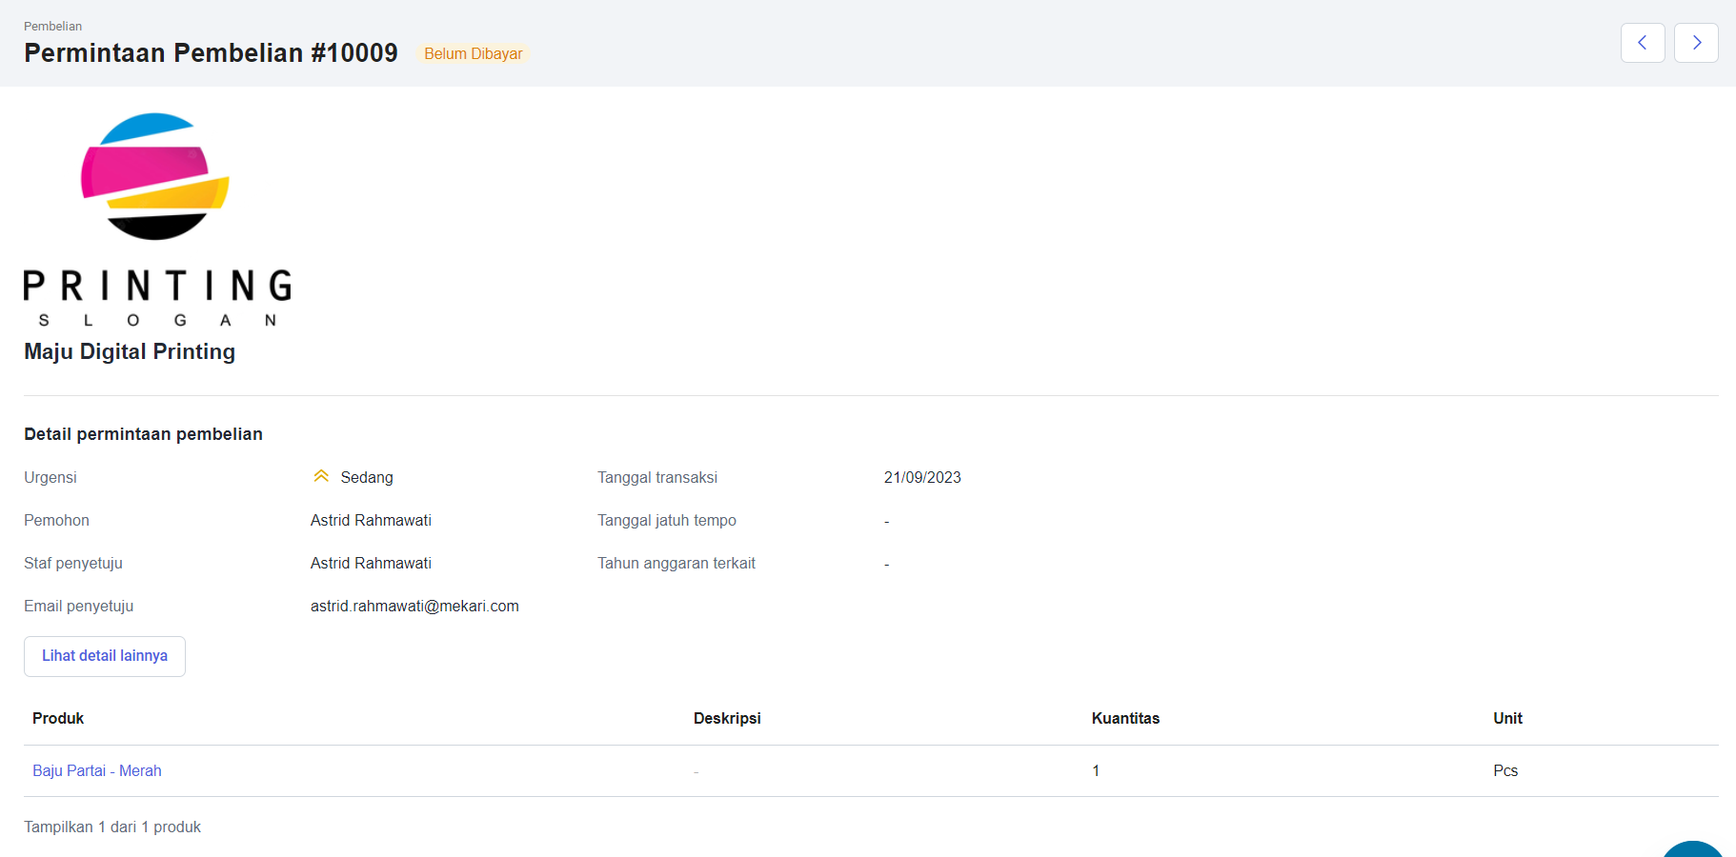Click the Staf penyetuju label
1736x857 pixels.
coord(73,563)
